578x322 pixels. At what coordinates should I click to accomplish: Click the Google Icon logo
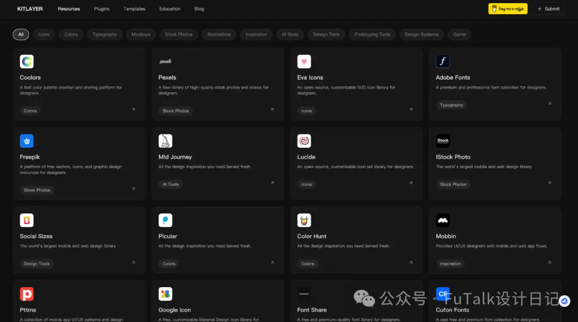[x=165, y=294]
